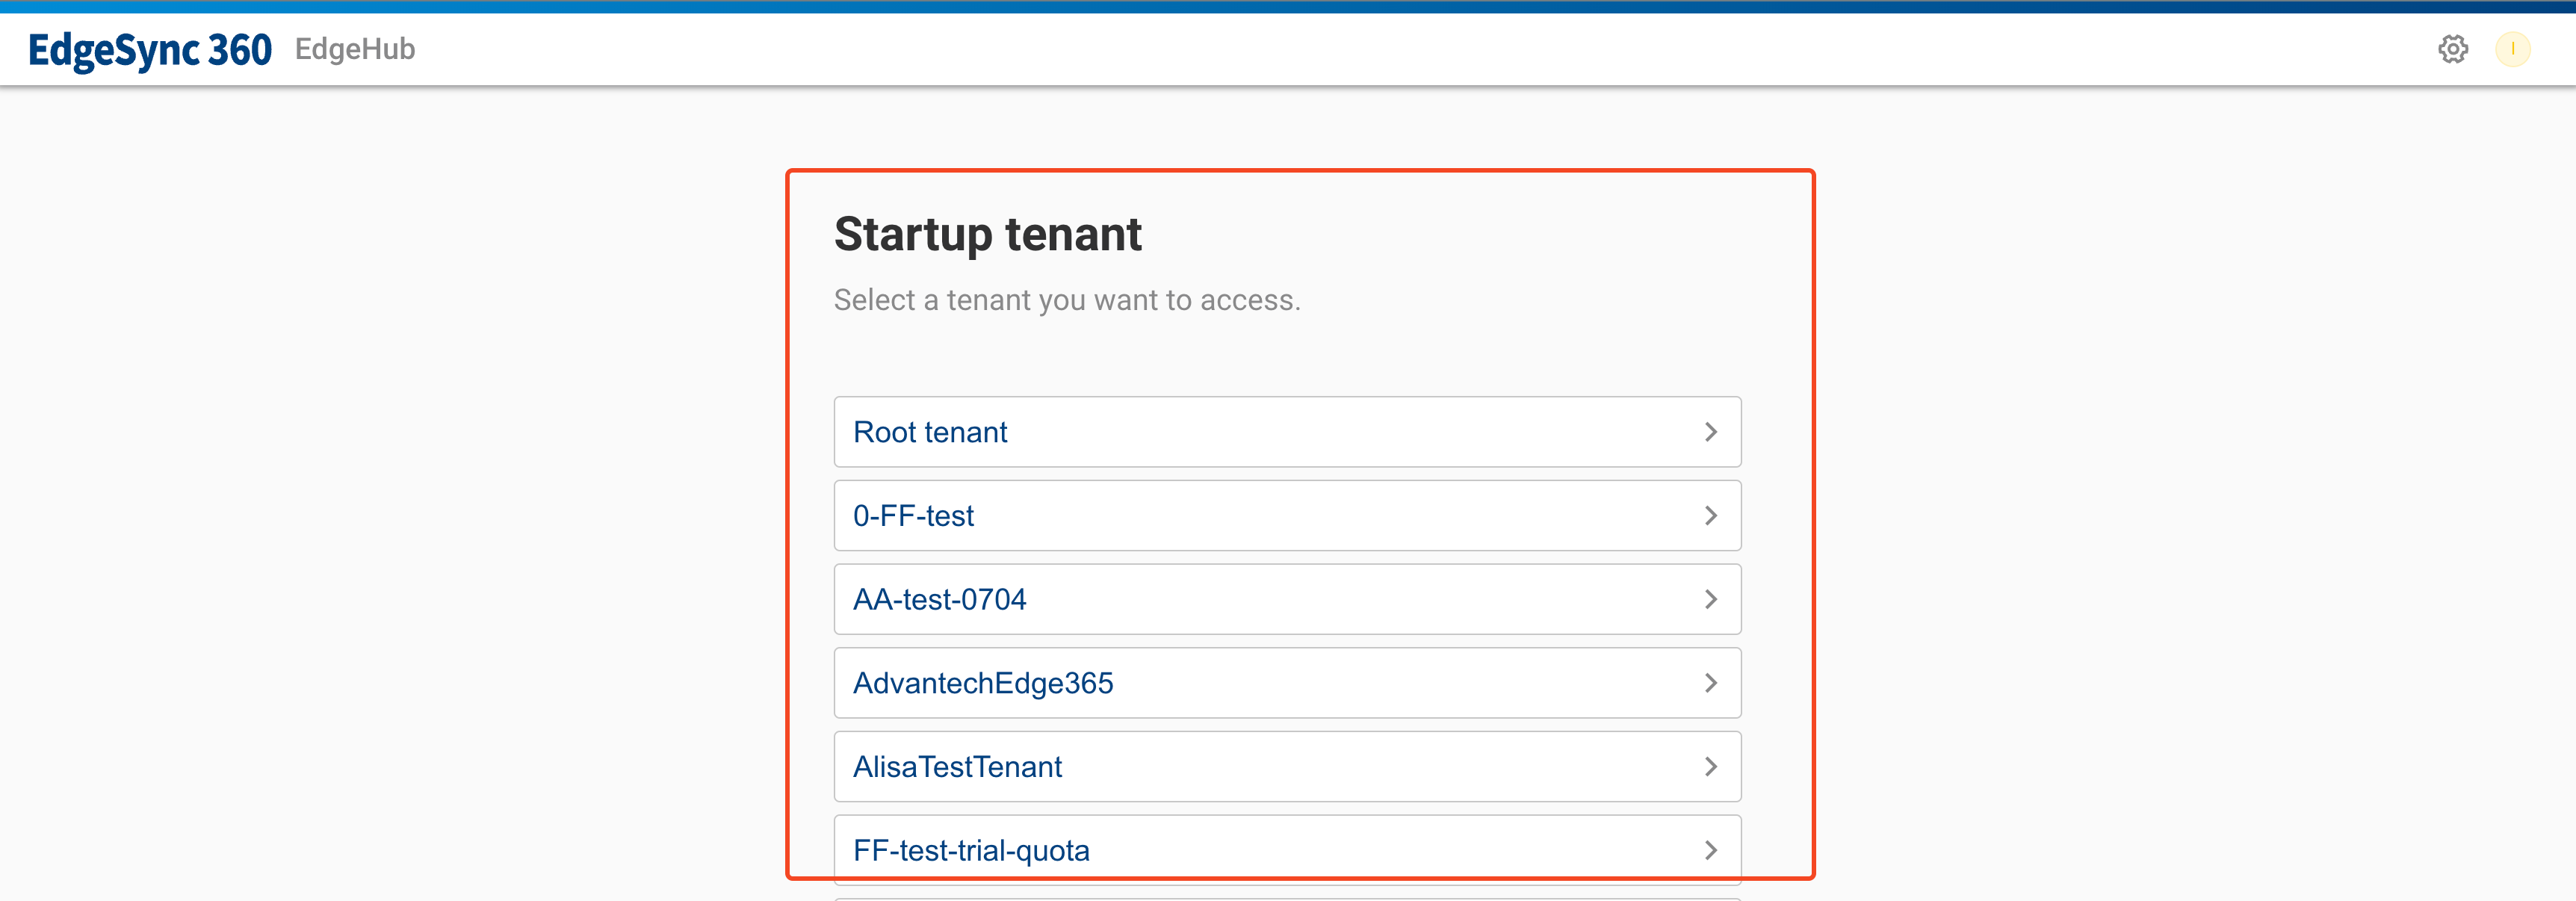2576x901 pixels.
Task: Click the chevron next to AlisaTestTenant
Action: tap(1712, 767)
